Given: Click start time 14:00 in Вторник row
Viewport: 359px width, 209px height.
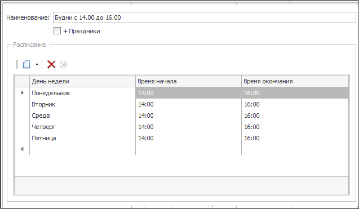Looking at the screenshot, I should (188, 104).
